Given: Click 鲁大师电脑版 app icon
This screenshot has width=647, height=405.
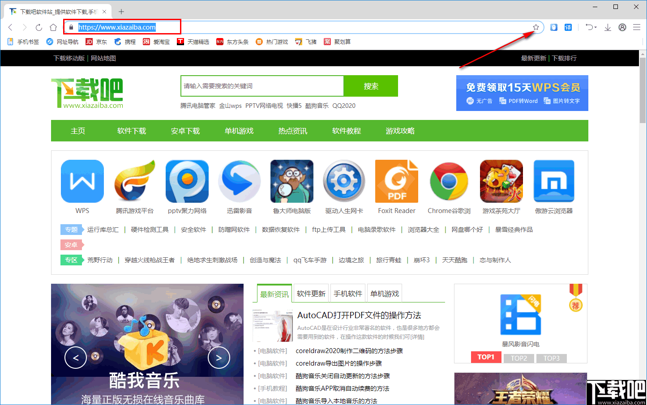Looking at the screenshot, I should pyautogui.click(x=292, y=181).
